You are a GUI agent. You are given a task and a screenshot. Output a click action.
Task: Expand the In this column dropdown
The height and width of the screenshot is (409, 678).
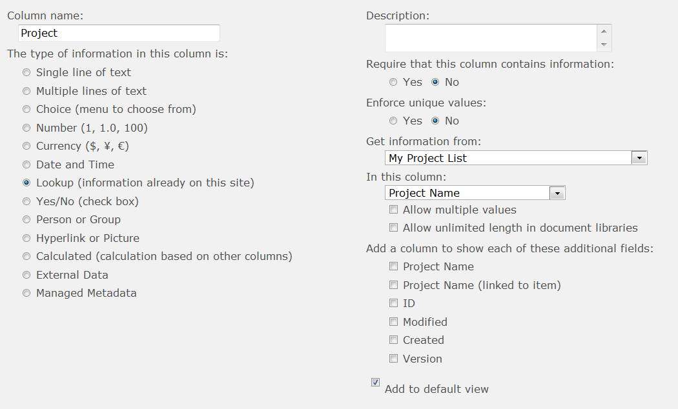tap(557, 193)
